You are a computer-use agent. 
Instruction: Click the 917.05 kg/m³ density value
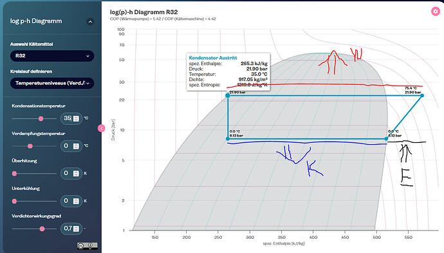(253, 80)
